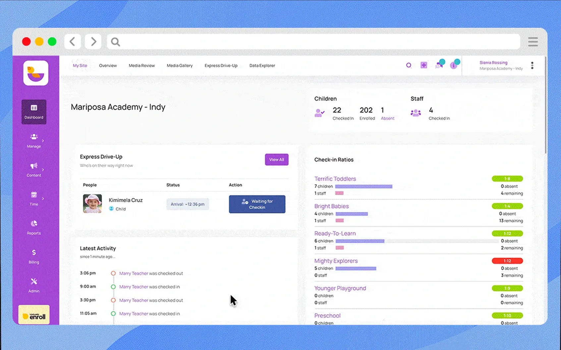The image size is (561, 350).
Task: Click the search magnifier in top header
Action: coord(409,65)
